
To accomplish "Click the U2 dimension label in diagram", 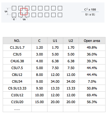I will click(x=24, y=19).
